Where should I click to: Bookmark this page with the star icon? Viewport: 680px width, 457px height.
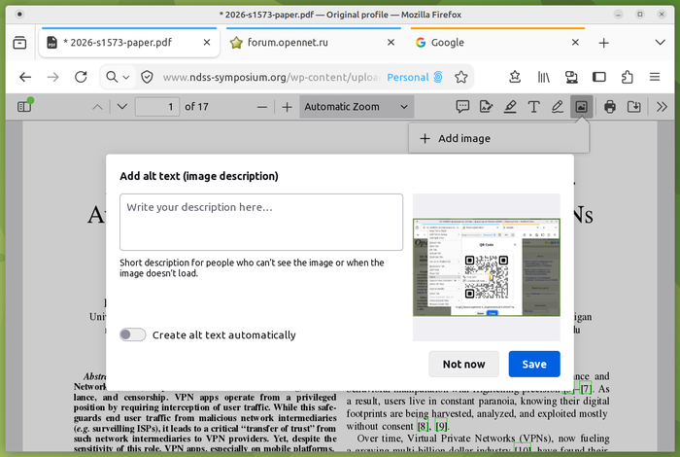point(461,77)
